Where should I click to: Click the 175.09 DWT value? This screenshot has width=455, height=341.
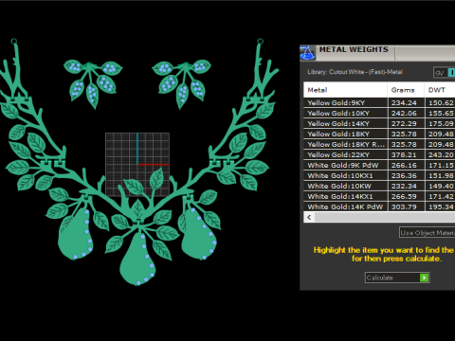[441, 123]
